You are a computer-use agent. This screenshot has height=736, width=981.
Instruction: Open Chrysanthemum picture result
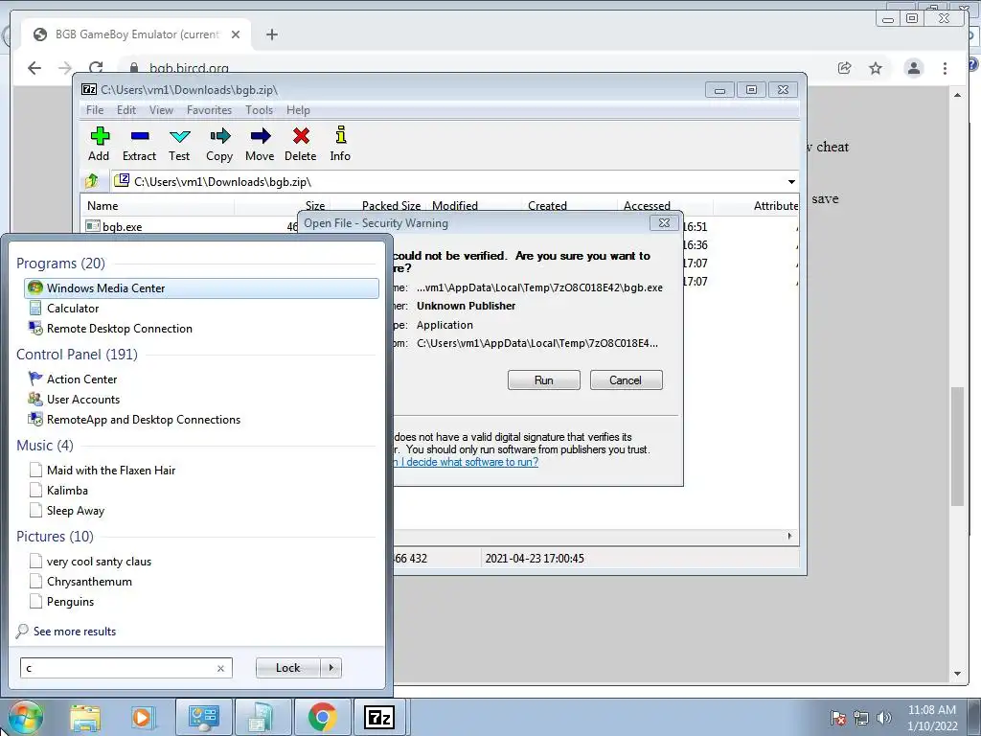(x=89, y=582)
